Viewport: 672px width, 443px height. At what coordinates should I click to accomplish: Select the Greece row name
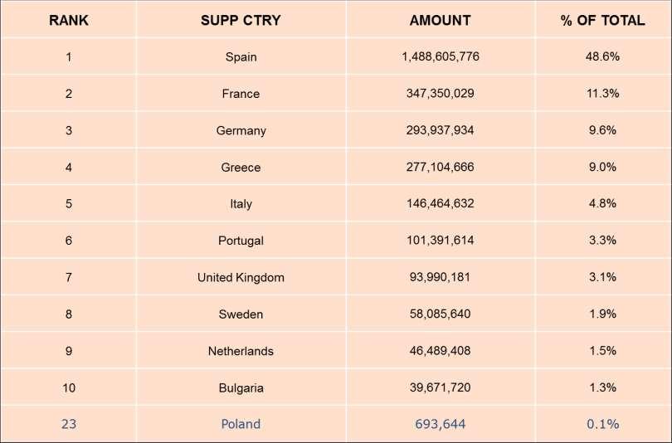(x=241, y=167)
